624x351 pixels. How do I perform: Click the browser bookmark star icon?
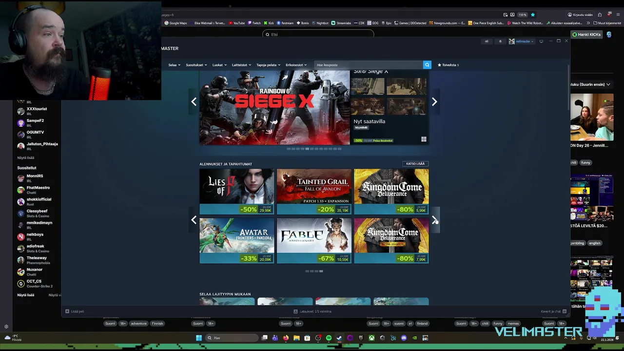click(x=532, y=15)
